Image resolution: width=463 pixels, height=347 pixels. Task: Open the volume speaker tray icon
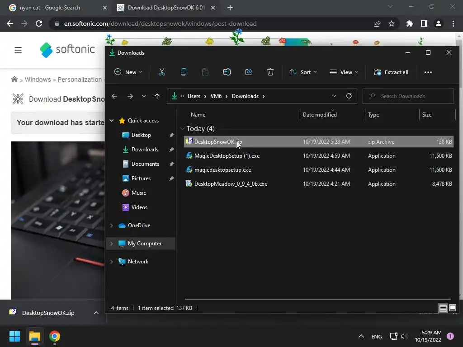404,336
